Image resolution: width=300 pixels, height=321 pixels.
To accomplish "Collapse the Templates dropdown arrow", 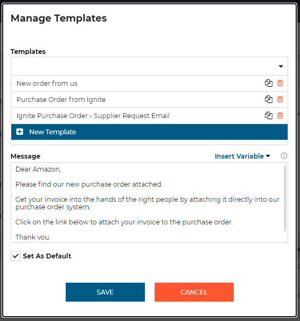I will pos(281,66).
